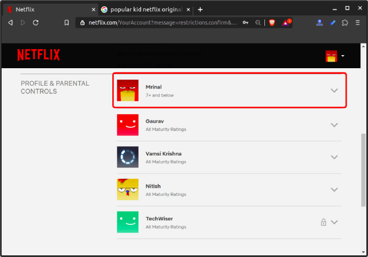Click the page vertical scrollbar thumb
The width and height of the screenshot is (368, 257).
[x=363, y=170]
